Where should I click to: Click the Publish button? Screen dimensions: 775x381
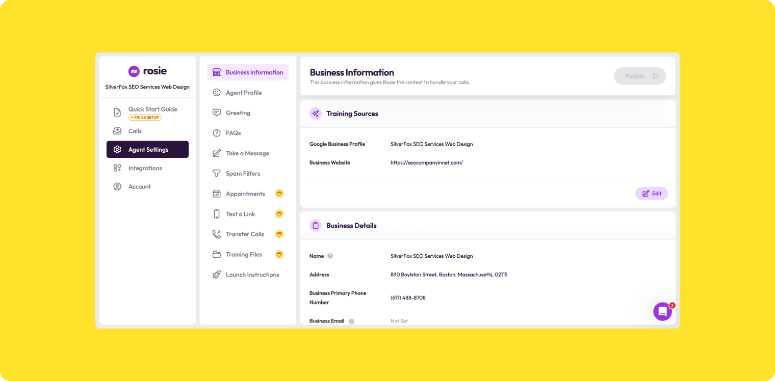click(640, 76)
